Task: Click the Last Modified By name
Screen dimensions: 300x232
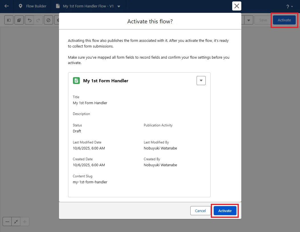Action: [x=160, y=148]
